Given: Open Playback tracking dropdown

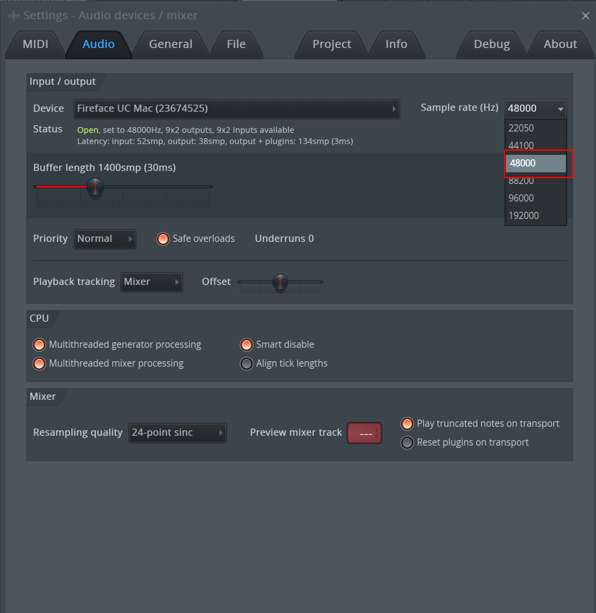Looking at the screenshot, I should pos(151,282).
